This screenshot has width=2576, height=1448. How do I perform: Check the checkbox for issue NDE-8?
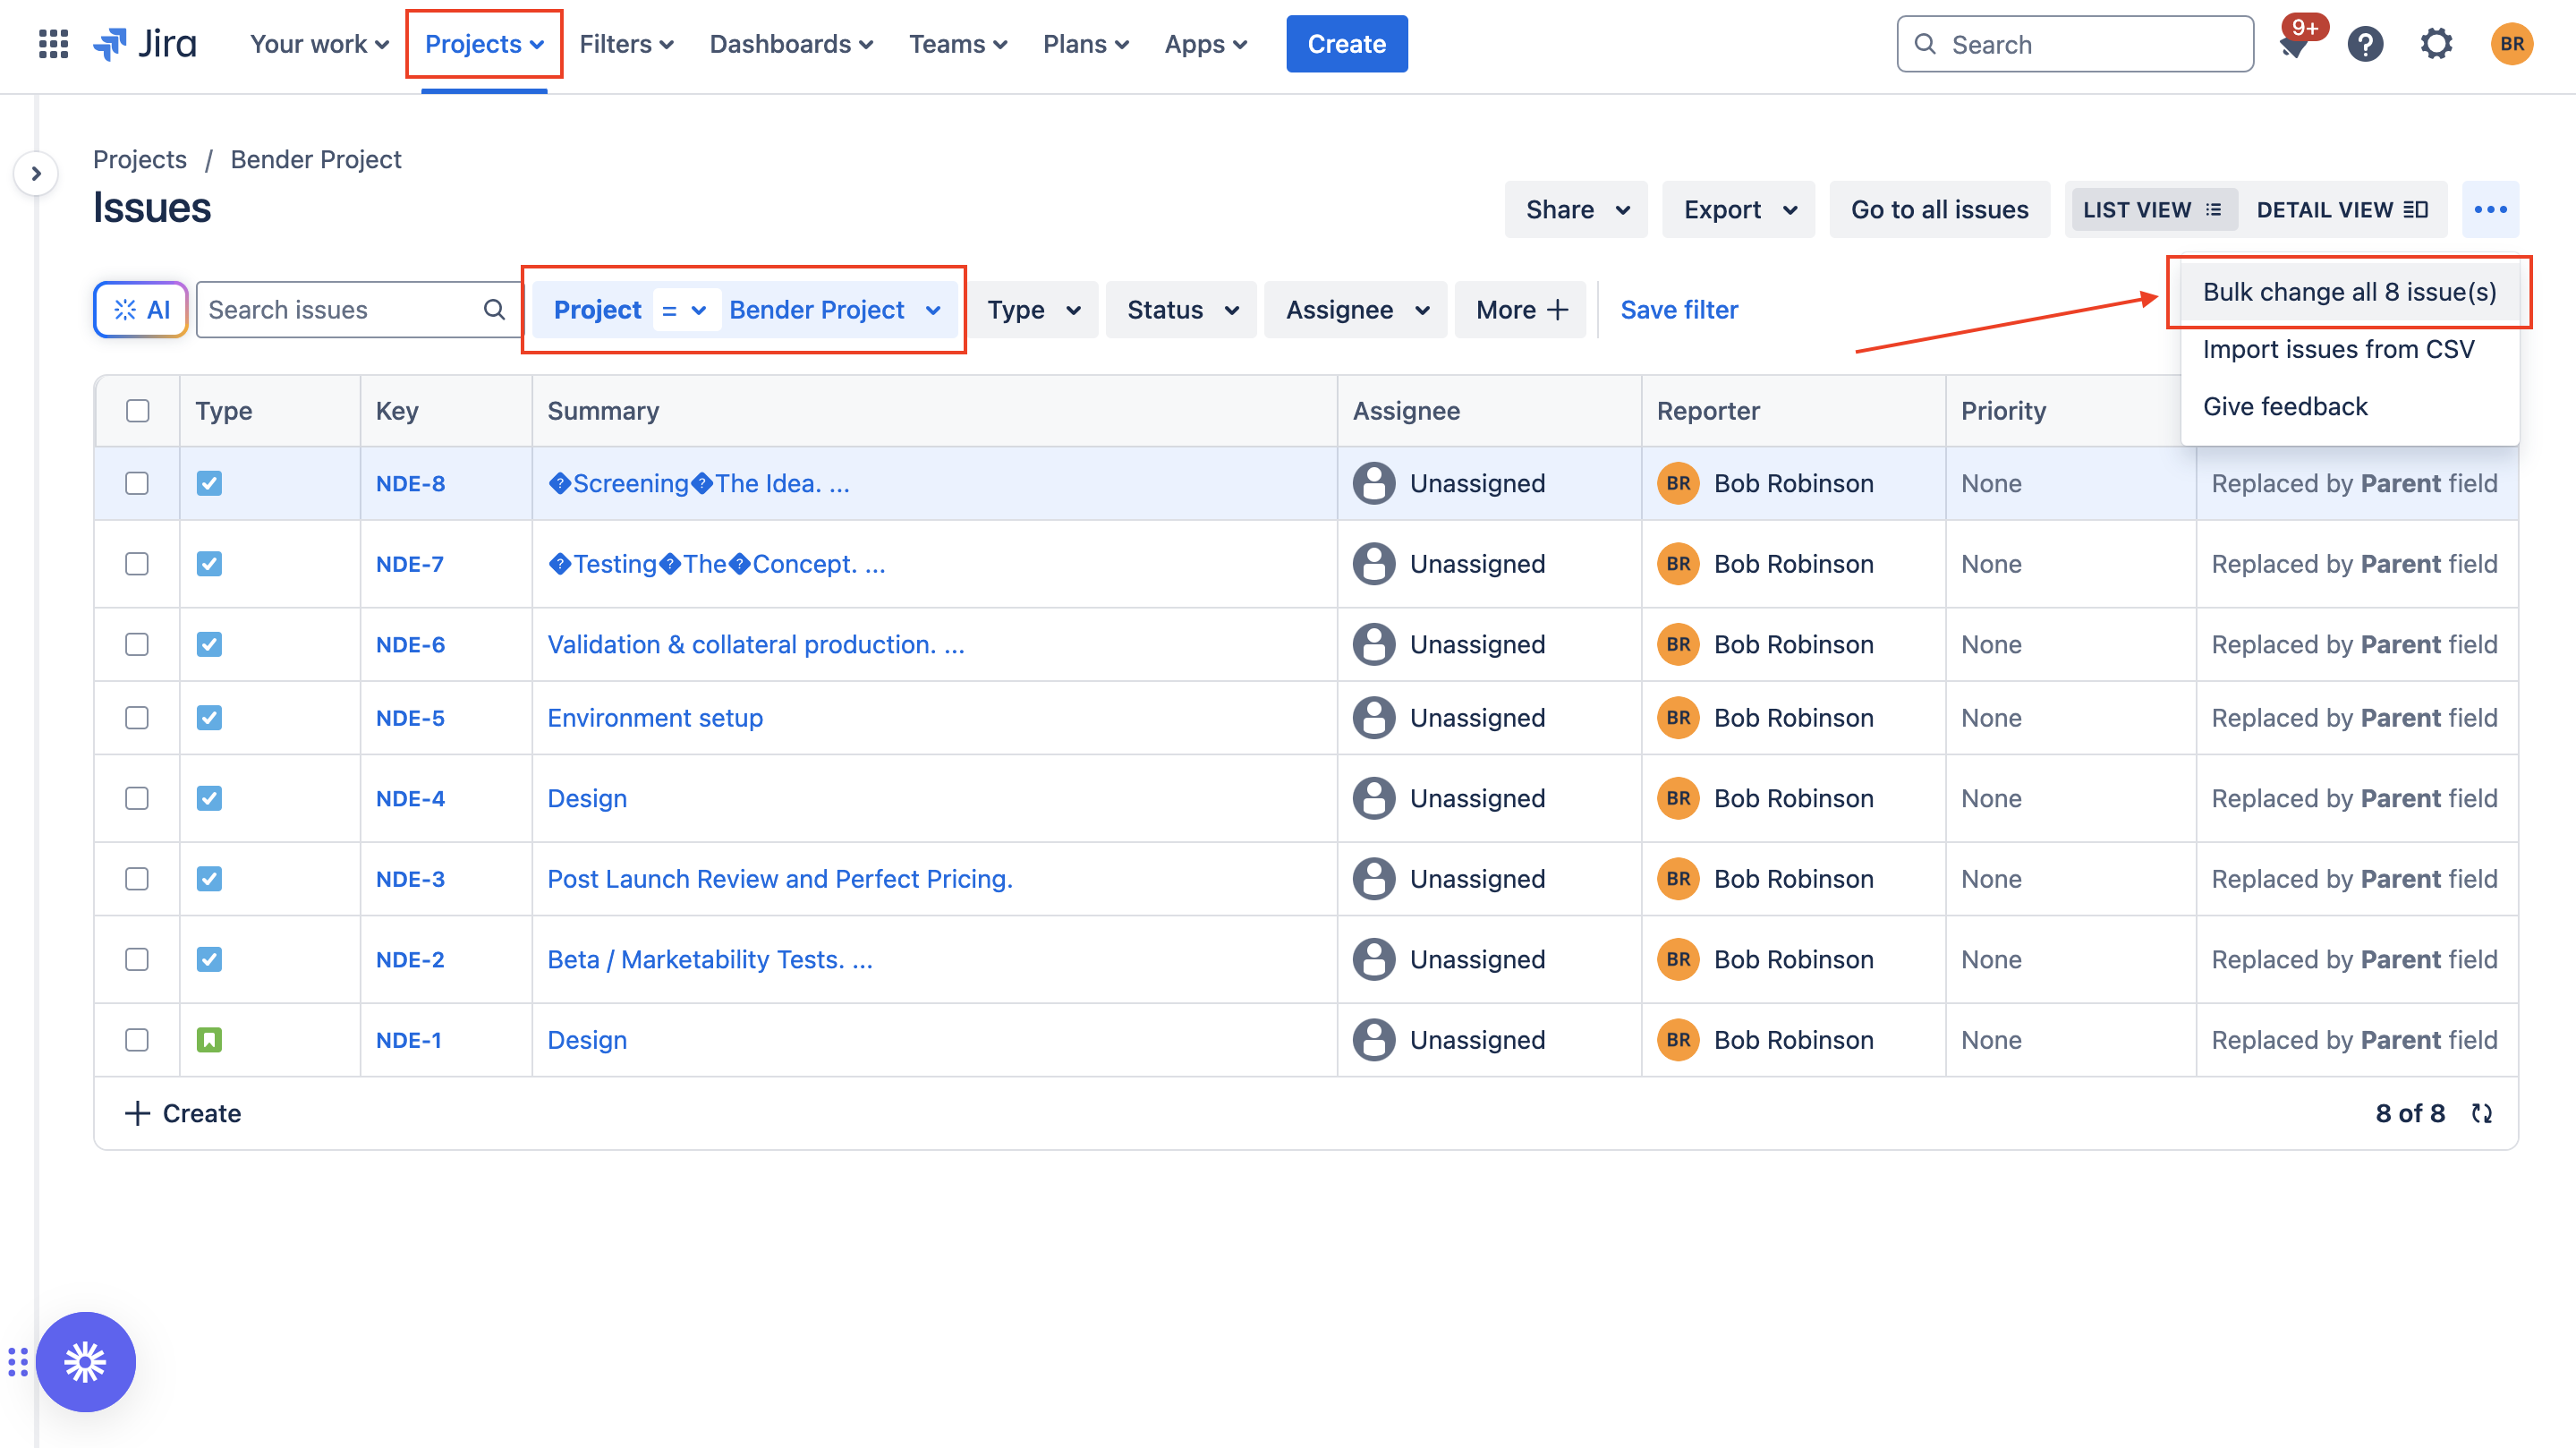pyautogui.click(x=137, y=483)
